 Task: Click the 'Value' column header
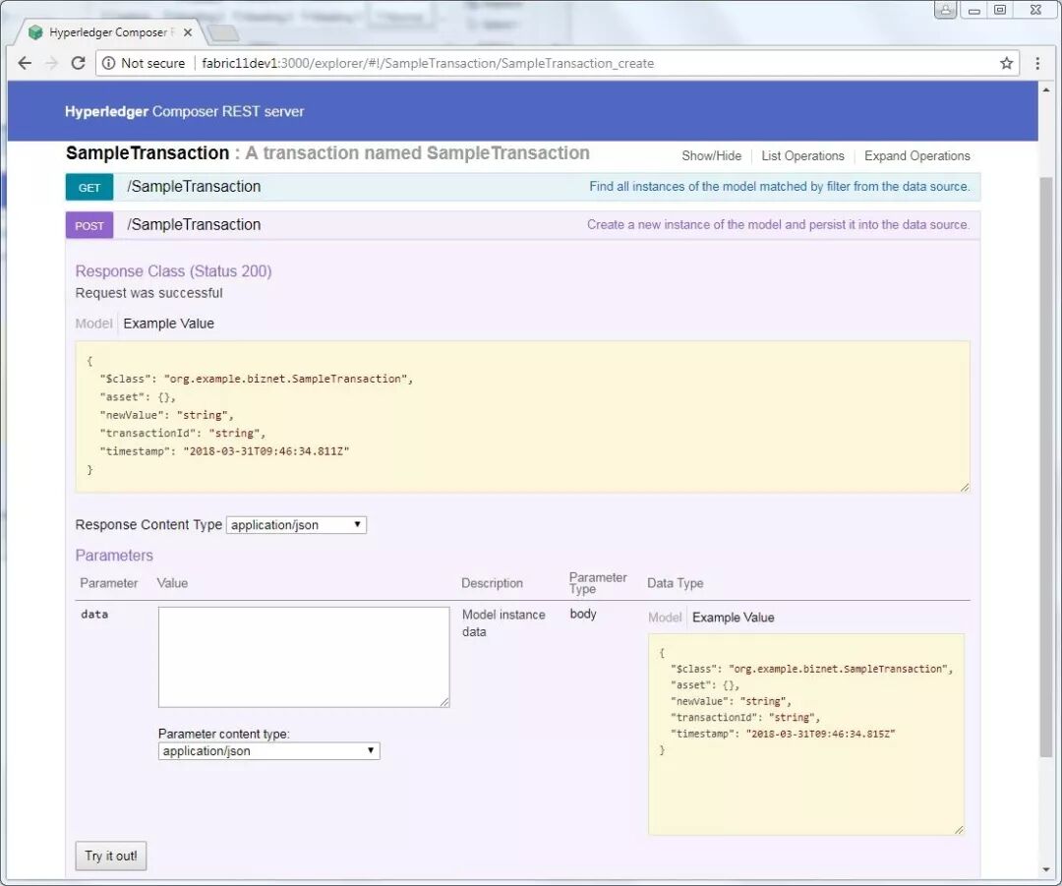click(172, 583)
